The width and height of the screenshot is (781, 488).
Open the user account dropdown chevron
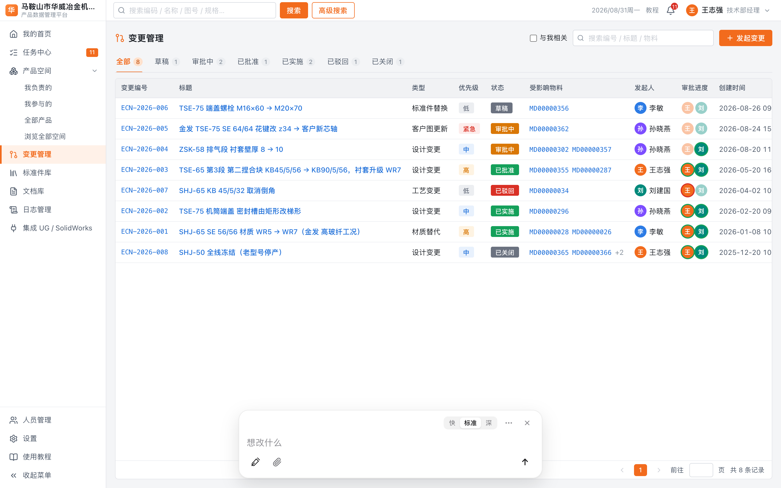(x=767, y=10)
